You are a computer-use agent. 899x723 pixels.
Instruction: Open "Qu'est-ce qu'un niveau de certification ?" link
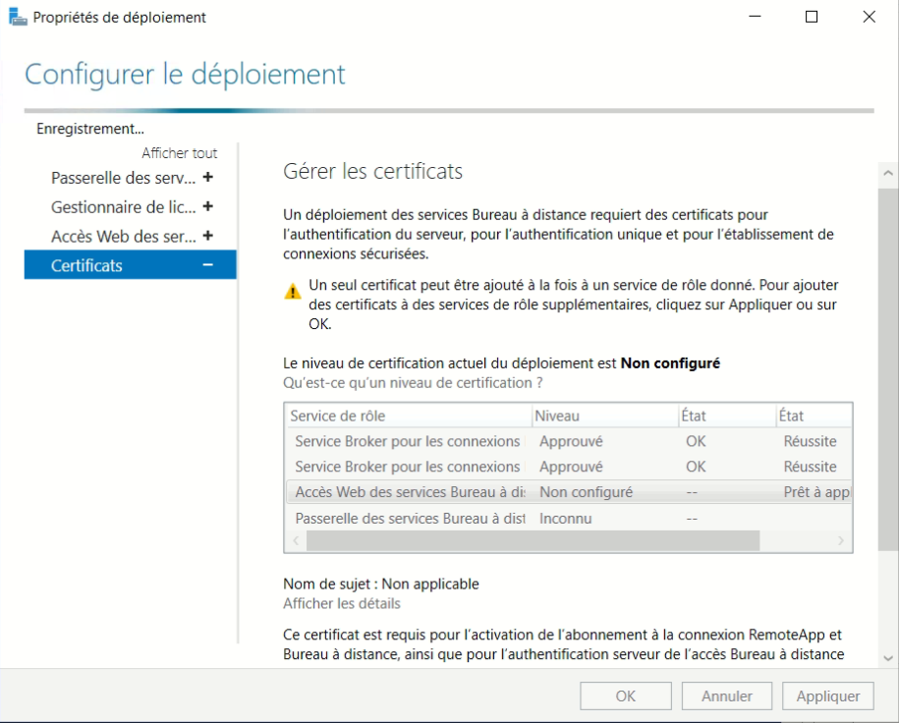[x=413, y=382]
